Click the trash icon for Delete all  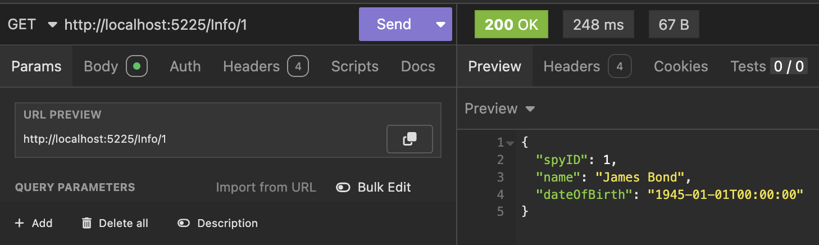(x=87, y=223)
